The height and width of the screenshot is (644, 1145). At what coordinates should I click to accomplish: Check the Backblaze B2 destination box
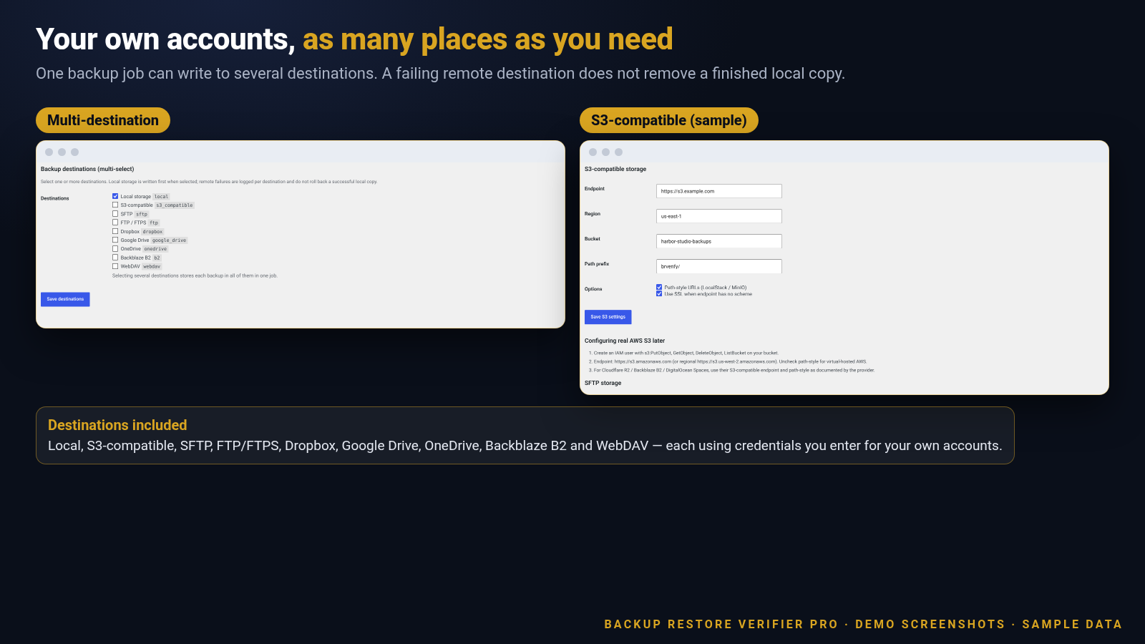tap(115, 258)
